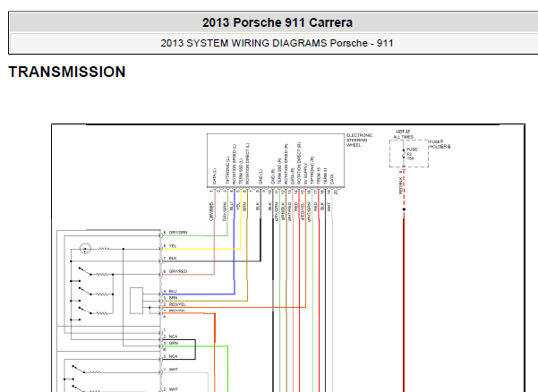Screen dimensions: 538x392
Task: Click the splice dot on the red/black dashed wire
Action: click(404, 209)
